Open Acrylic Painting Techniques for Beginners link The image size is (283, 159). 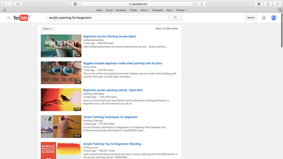tap(110, 117)
